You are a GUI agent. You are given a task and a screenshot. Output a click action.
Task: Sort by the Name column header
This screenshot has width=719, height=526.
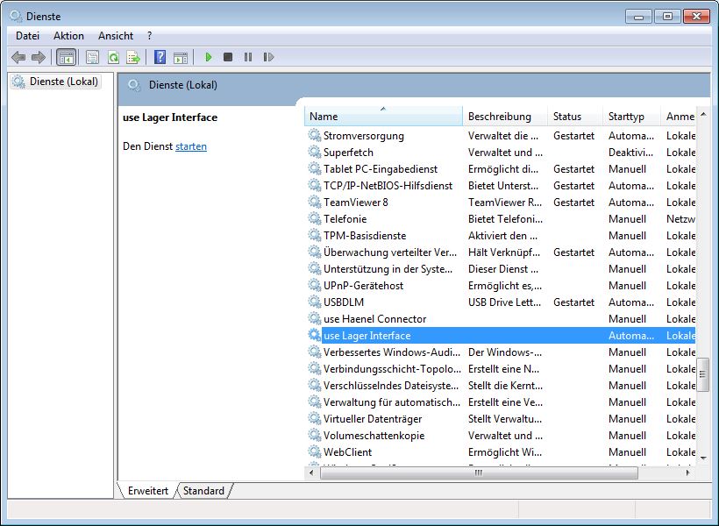(x=383, y=117)
